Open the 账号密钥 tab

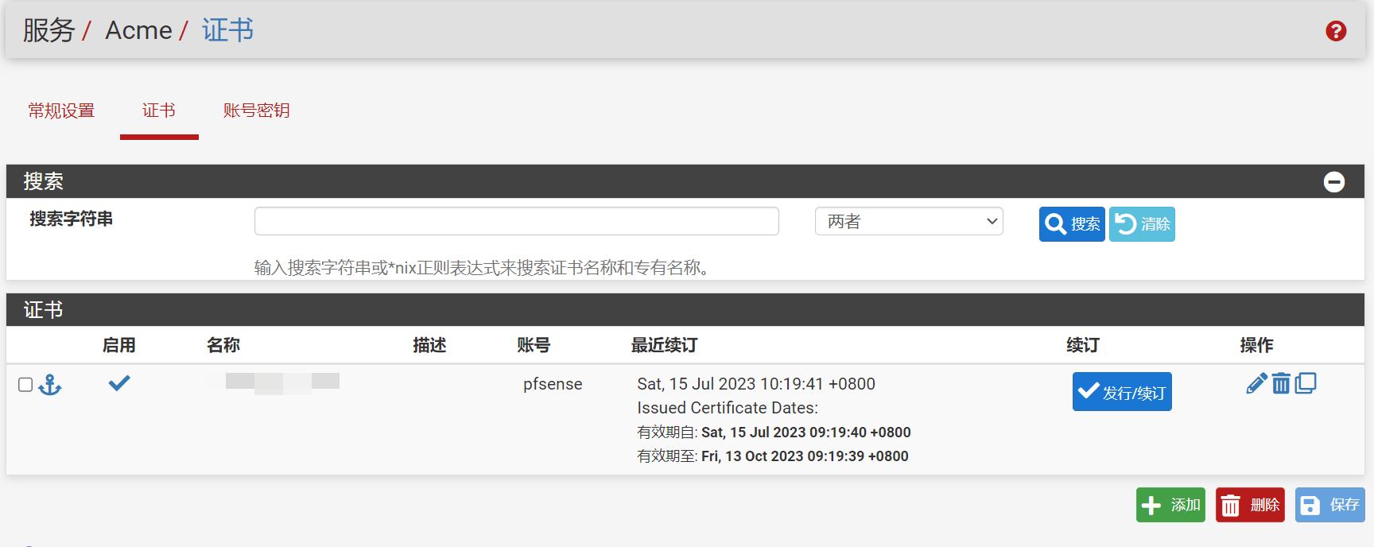tap(256, 111)
